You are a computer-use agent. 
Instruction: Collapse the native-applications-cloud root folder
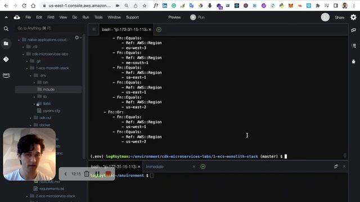[x=19, y=40]
